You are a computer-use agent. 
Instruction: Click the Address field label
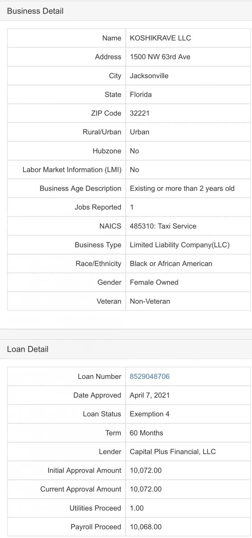click(x=108, y=57)
